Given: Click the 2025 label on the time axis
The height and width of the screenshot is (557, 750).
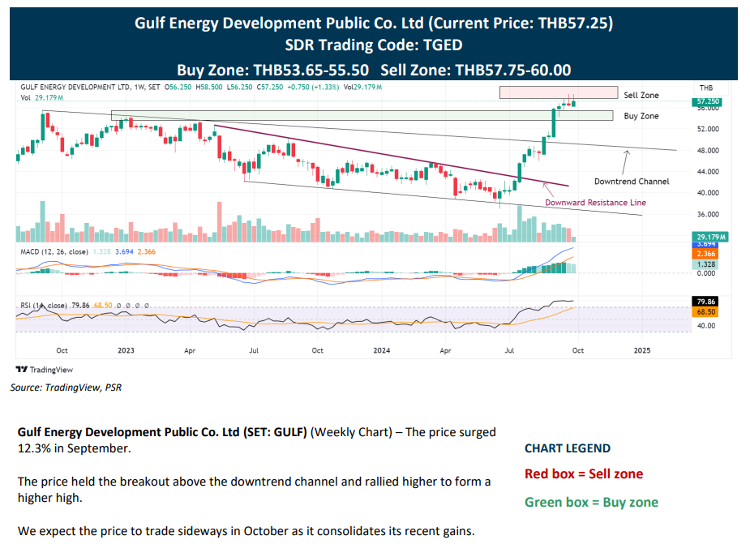Looking at the screenshot, I should click(x=642, y=350).
